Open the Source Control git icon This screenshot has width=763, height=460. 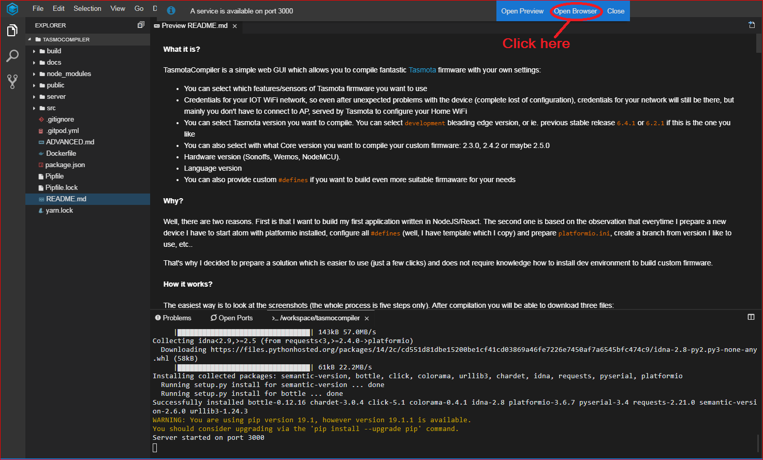pyautogui.click(x=12, y=81)
